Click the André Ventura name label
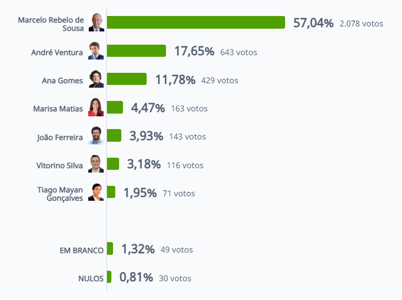402x300 pixels. click(x=57, y=52)
